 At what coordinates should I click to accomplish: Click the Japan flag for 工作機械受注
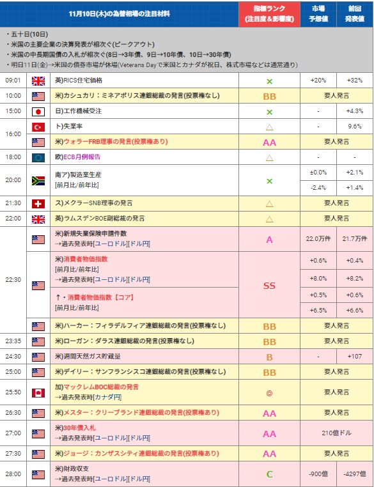38,111
